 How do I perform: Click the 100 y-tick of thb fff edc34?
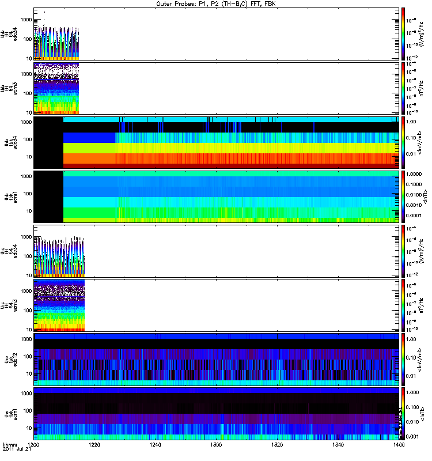28,39
